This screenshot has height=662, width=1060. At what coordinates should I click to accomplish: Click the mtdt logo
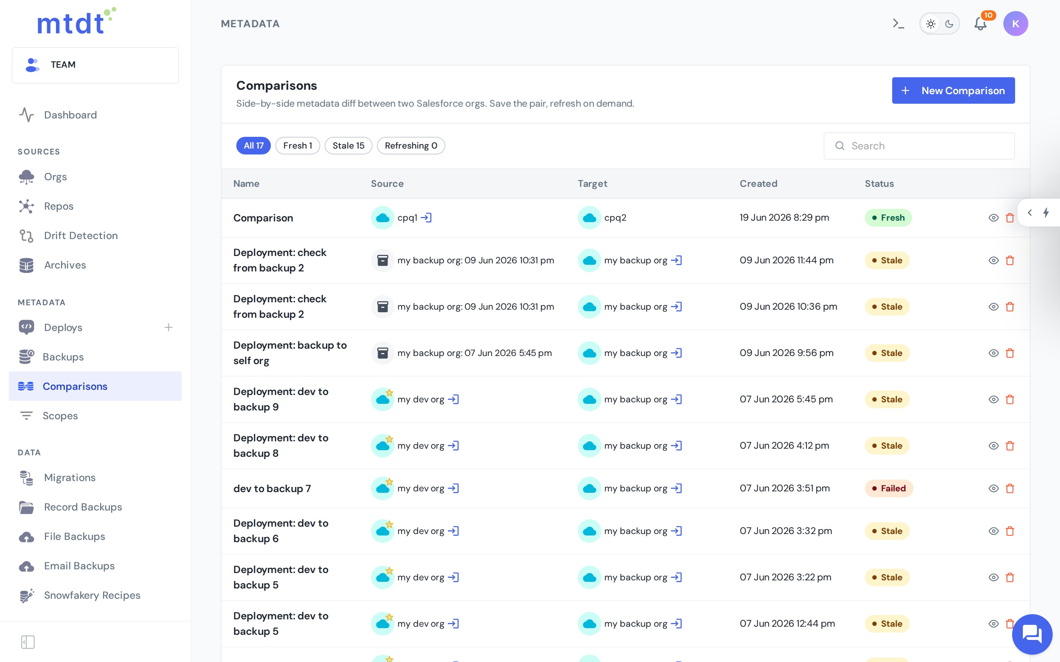point(77,21)
